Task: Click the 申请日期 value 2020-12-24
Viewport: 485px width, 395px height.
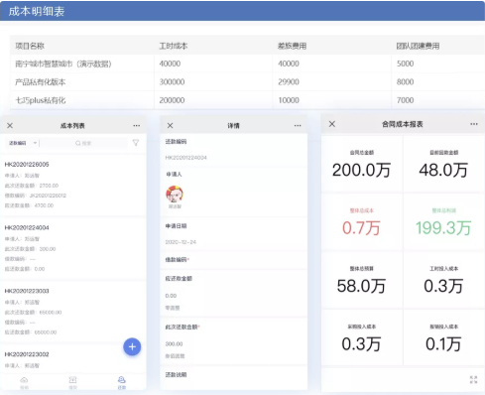Action: [181, 242]
